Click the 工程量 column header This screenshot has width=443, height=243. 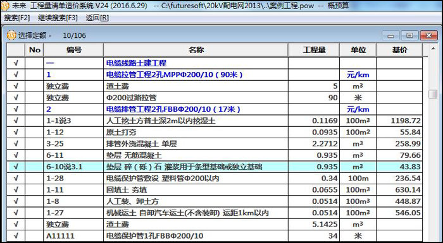coord(314,50)
